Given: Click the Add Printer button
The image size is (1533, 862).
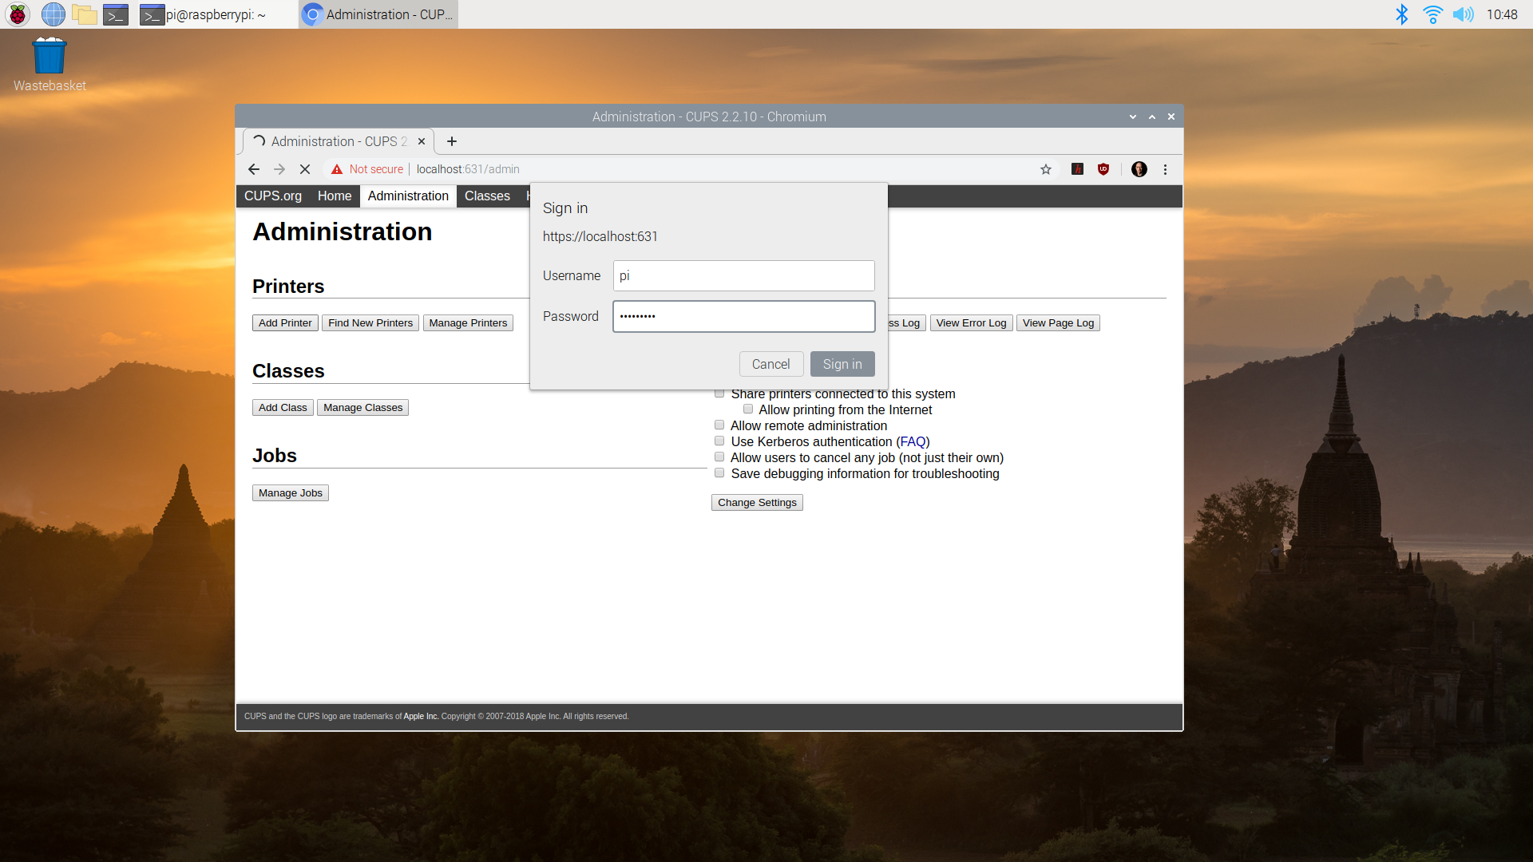Looking at the screenshot, I should click(x=284, y=322).
